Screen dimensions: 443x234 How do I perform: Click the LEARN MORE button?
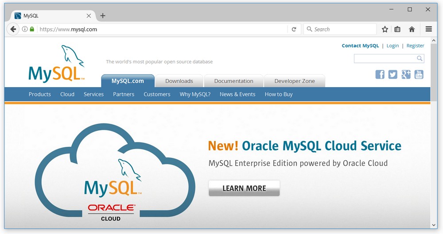pyautogui.click(x=244, y=188)
